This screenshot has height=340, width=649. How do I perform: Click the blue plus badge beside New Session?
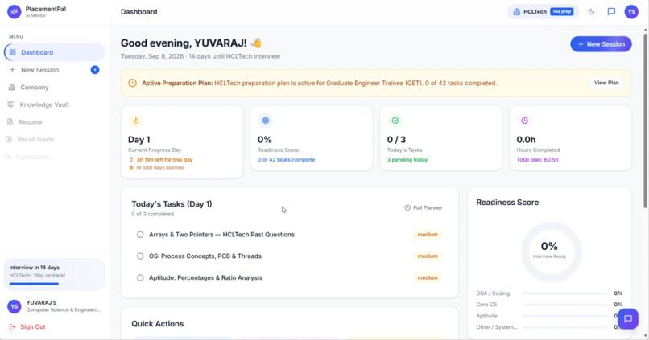click(95, 70)
